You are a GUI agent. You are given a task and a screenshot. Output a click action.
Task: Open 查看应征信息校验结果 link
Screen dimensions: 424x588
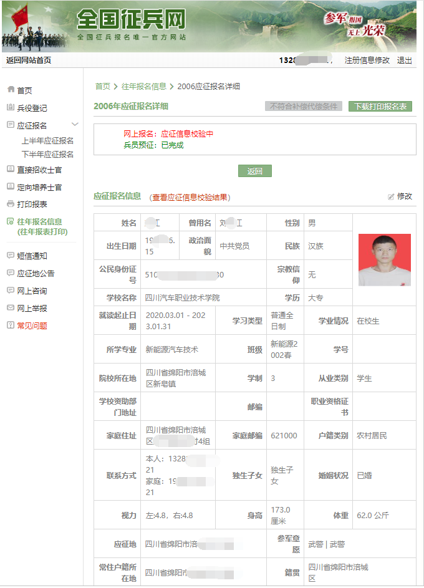pos(190,198)
